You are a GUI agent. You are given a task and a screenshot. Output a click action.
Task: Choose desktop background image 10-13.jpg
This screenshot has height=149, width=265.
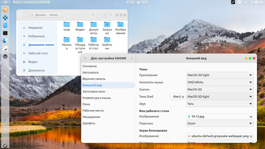220,117
